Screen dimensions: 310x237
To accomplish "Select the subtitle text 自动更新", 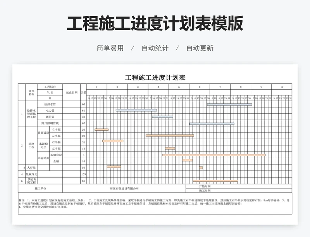I will (200, 48).
